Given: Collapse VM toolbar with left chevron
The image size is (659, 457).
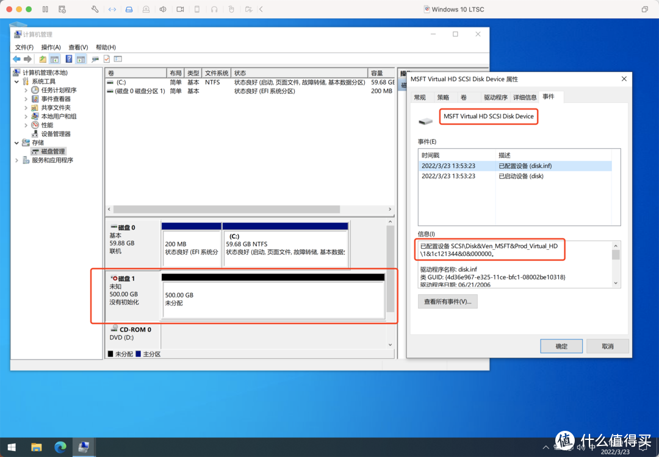Looking at the screenshot, I should tap(261, 9).
